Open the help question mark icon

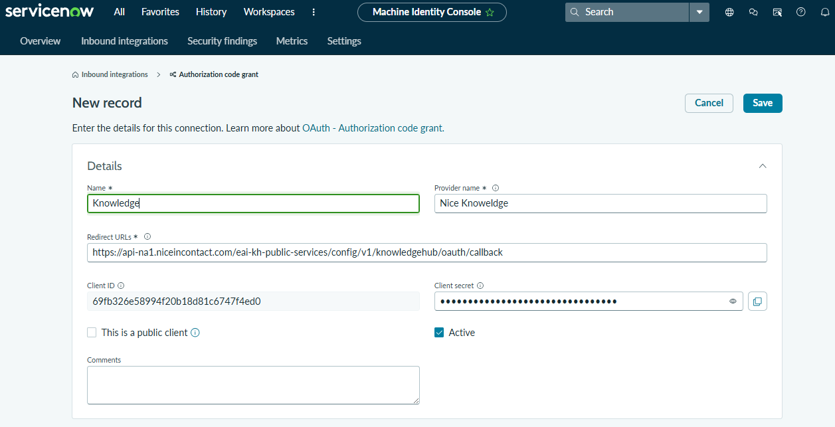click(x=801, y=12)
